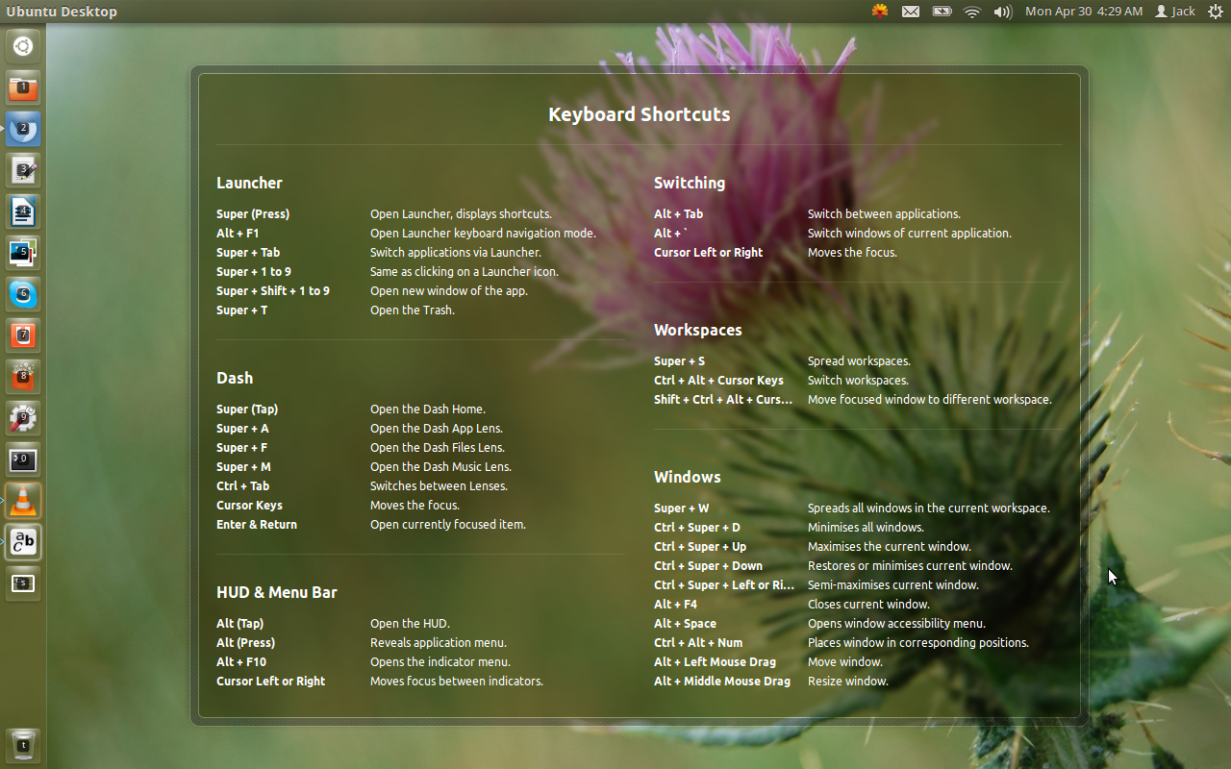Click the orange leaf indicator in top panel
This screenshot has height=769, width=1231.
879,12
